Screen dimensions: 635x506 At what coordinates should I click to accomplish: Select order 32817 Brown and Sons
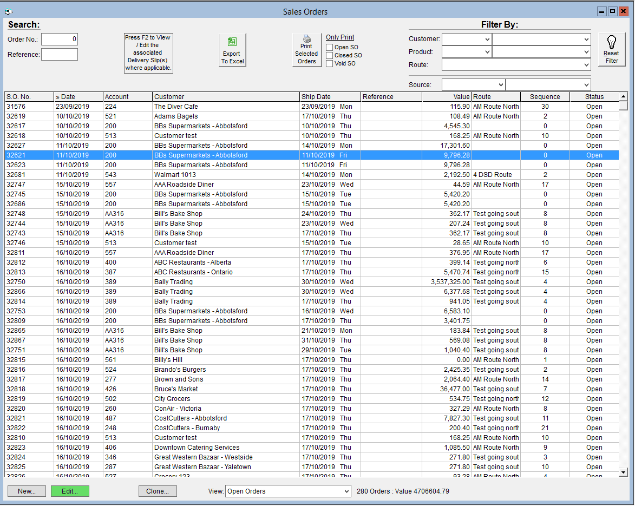(312, 379)
